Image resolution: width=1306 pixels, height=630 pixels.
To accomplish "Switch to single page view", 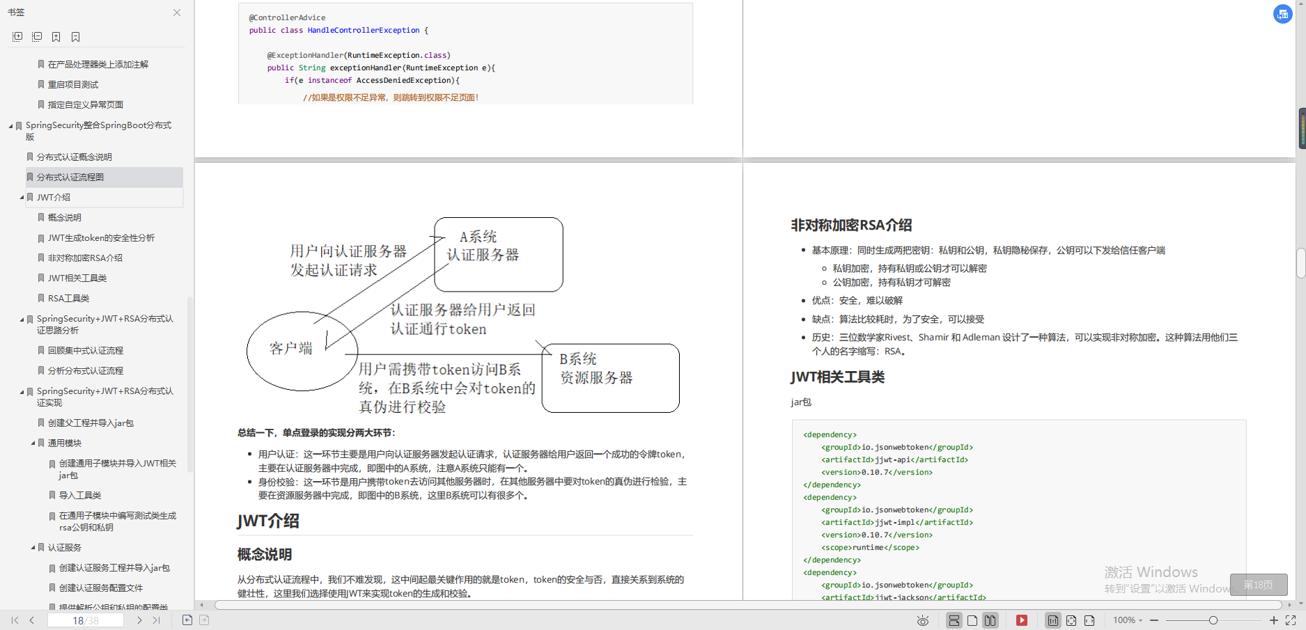I will pos(972,620).
